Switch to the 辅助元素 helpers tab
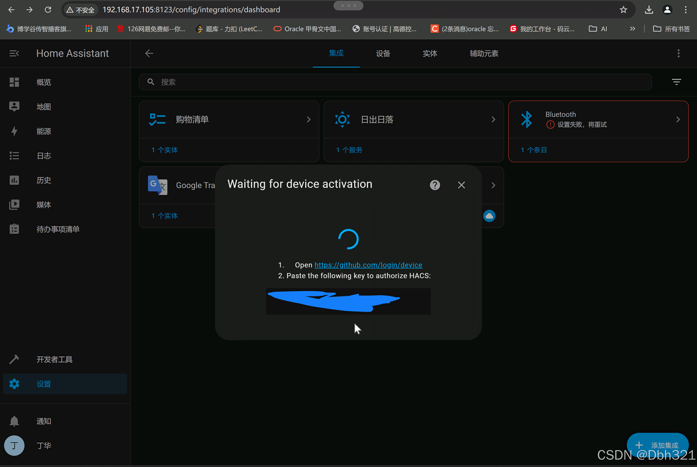697x467 pixels. tap(484, 53)
